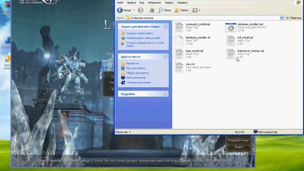Select full_install.sql file icon
Viewport: 304px width, 171px height.
(x=231, y=41)
